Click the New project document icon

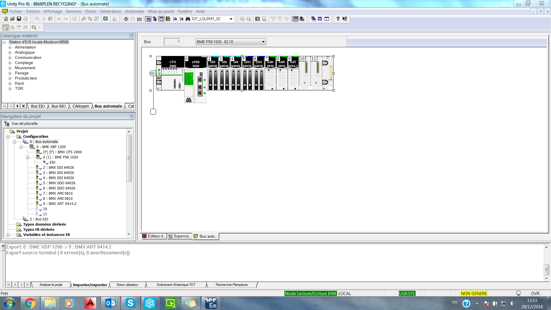[6, 19]
